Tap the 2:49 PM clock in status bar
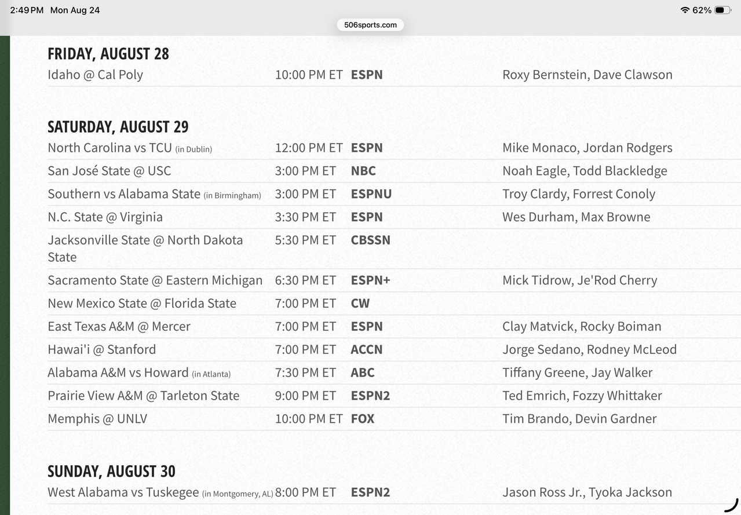741x515 pixels. pos(27,10)
